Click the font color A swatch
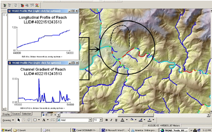Viewport: 212px width, 132px height. tap(122, 120)
